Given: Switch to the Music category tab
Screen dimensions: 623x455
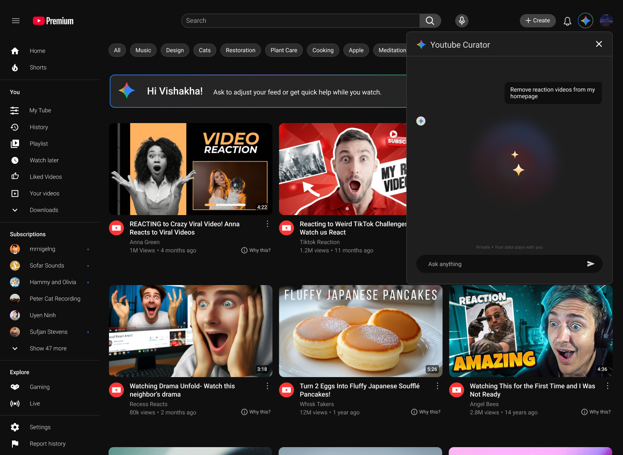Looking at the screenshot, I should click(143, 50).
